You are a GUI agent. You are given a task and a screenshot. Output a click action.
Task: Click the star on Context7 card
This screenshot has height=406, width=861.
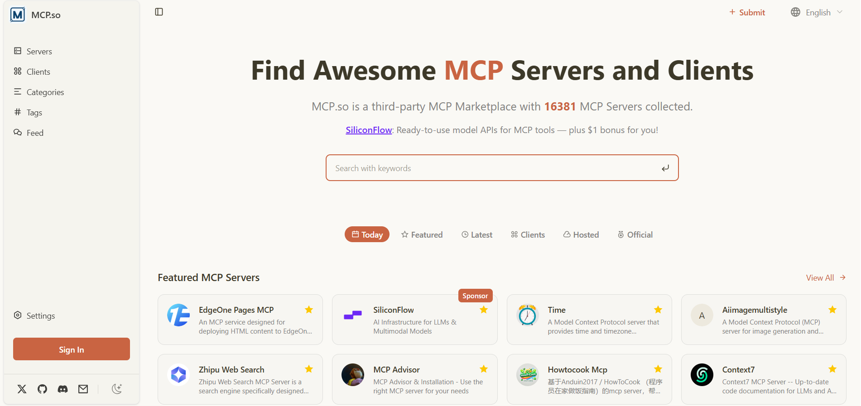(832, 369)
